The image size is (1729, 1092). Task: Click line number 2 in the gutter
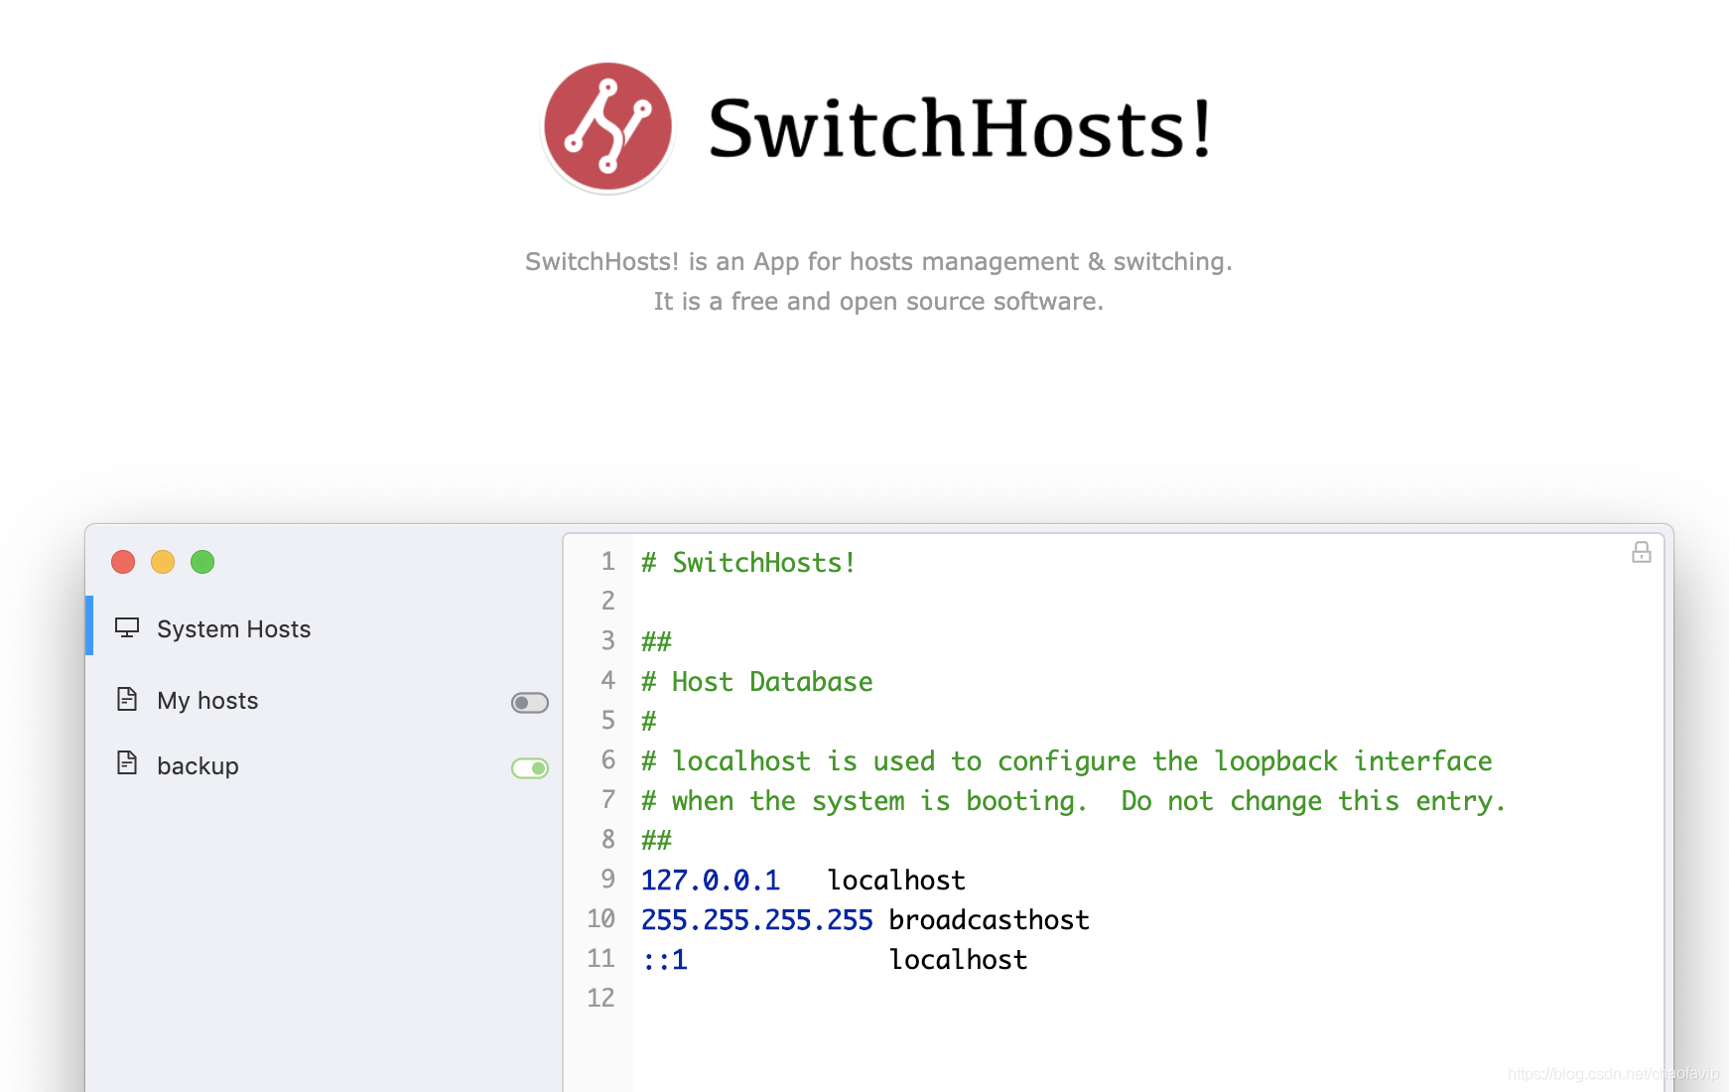608,601
